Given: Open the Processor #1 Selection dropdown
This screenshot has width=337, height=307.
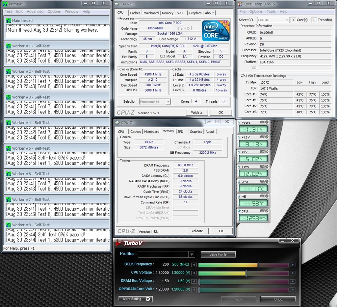Looking at the screenshot, I should tap(168, 102).
